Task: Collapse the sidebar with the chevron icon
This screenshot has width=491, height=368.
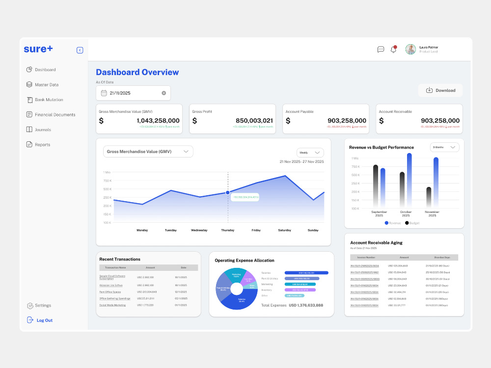Action: point(80,50)
